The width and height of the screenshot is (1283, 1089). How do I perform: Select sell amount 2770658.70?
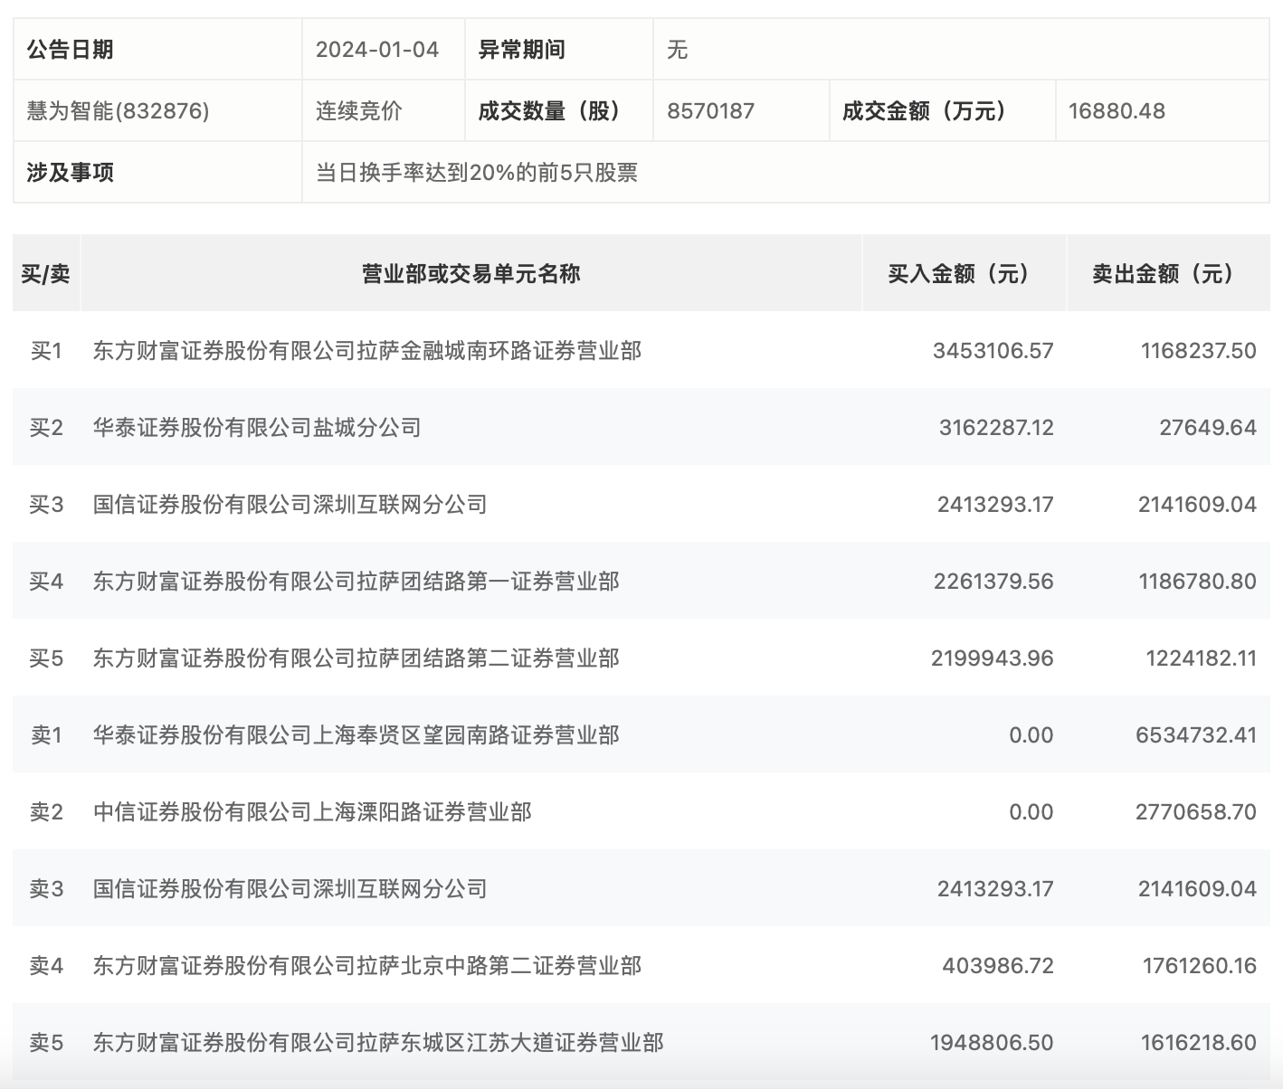point(1196,811)
